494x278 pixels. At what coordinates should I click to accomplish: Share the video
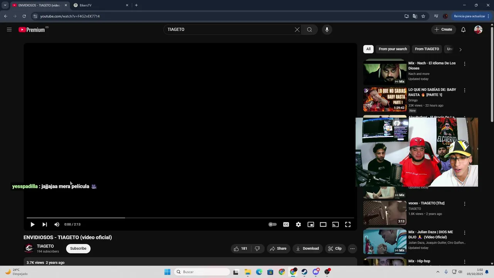pos(278,249)
